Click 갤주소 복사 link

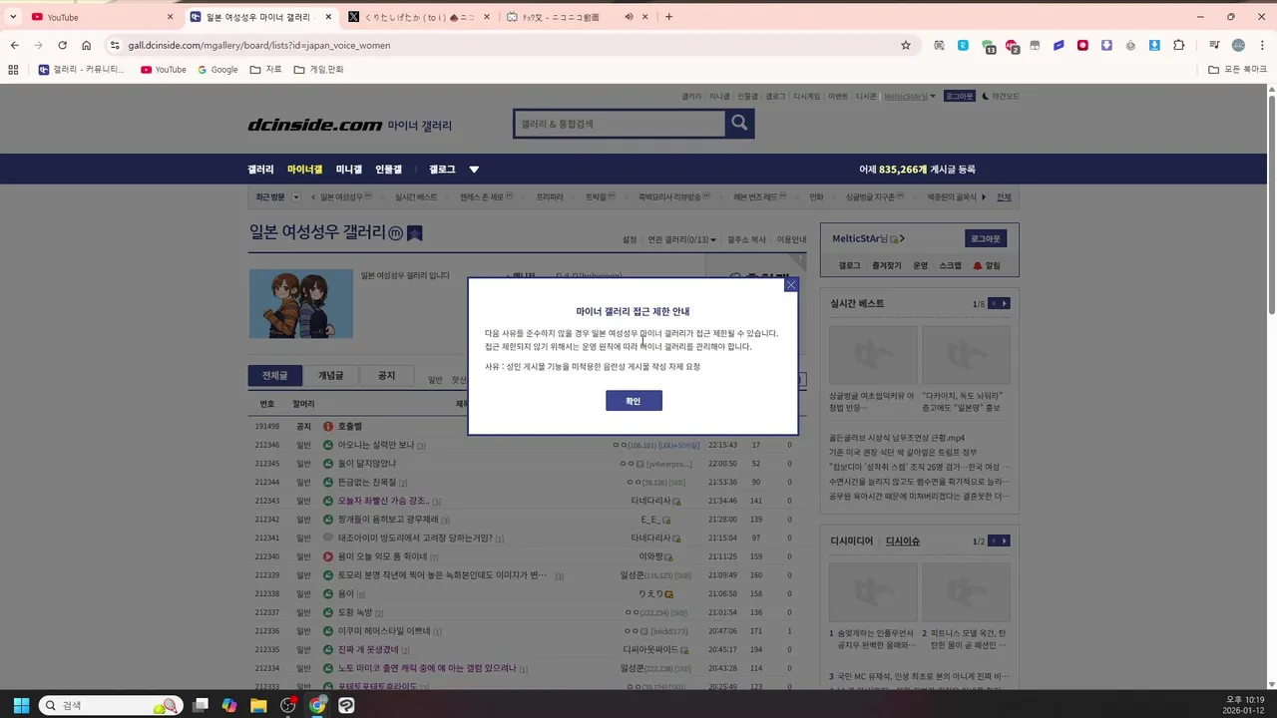(x=747, y=239)
